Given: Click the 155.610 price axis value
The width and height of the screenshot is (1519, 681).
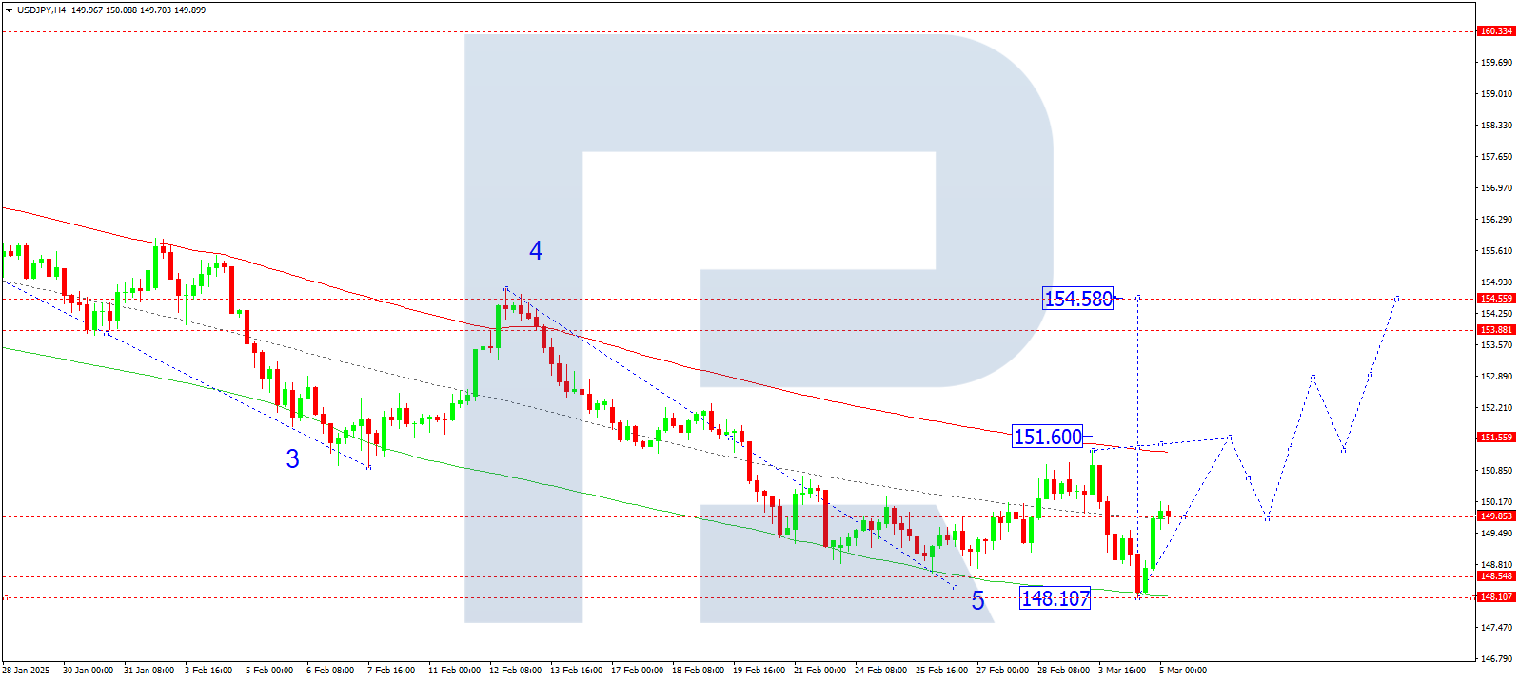Looking at the screenshot, I should 1496,251.
